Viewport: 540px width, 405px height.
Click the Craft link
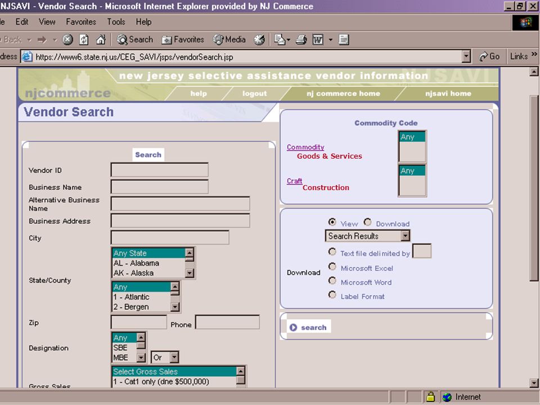294,181
